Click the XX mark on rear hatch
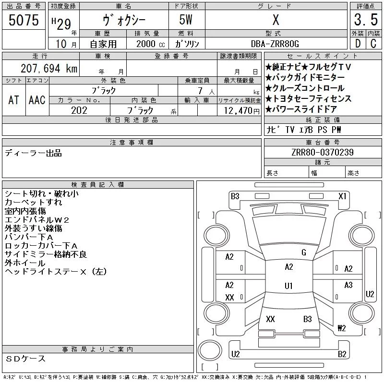The image size is (384, 384). tap(270, 319)
